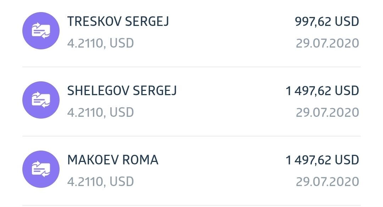The width and height of the screenshot is (383, 207).
Task: Tap the 29.07.2020 date of SHELEGOV transfer
Action: (327, 113)
